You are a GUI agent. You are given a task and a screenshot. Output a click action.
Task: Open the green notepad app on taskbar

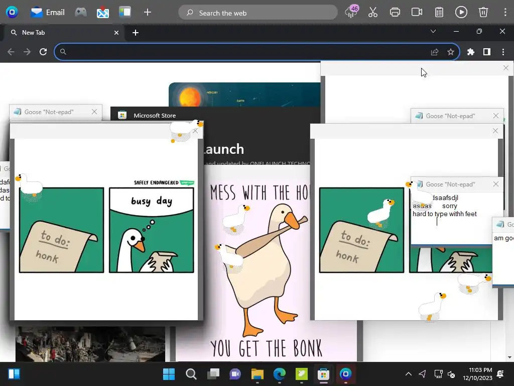[x=301, y=374]
